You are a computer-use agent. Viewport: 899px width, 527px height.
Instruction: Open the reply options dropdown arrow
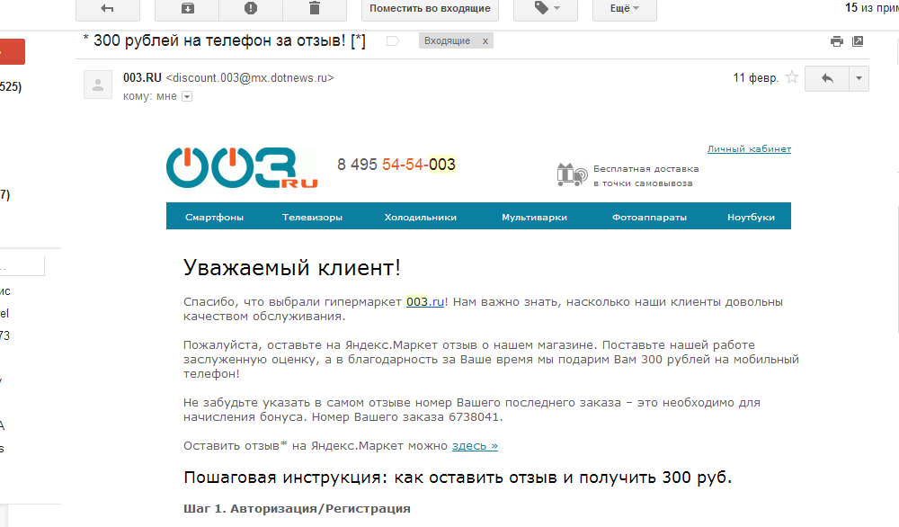click(x=859, y=78)
